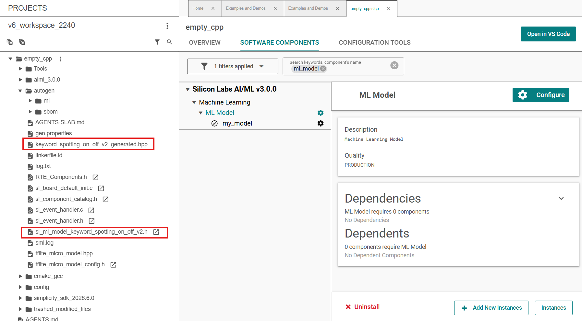This screenshot has width=582, height=321.
Task: Click the expand all projects icon
Action: [x=22, y=42]
